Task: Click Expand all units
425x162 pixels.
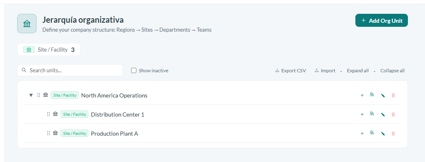Action: [x=358, y=71]
